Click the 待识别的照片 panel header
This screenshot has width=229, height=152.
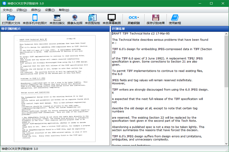[x=55, y=29]
